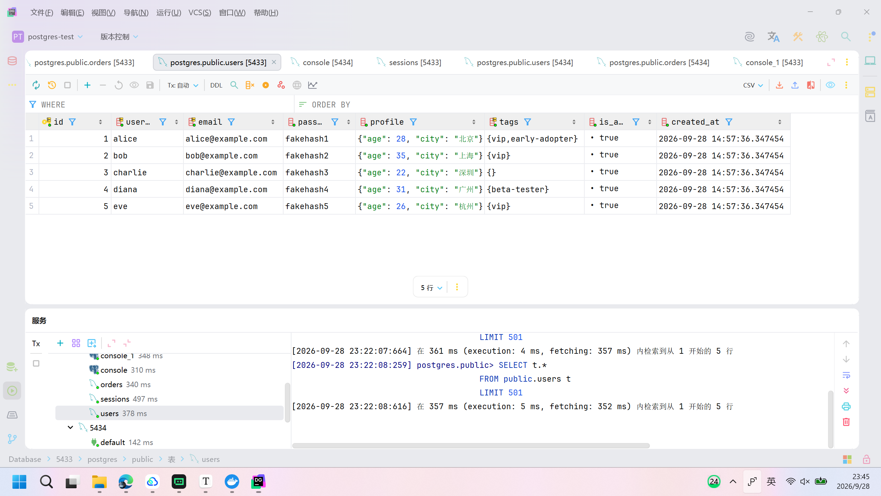Open the CSV export format dropdown
This screenshot has width=881, height=496.
(753, 85)
